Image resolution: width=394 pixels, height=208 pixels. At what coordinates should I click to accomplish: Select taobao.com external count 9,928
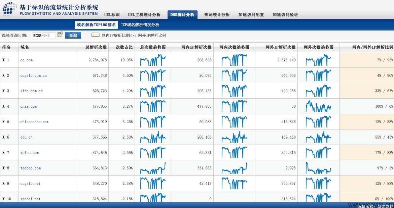pos(277,168)
